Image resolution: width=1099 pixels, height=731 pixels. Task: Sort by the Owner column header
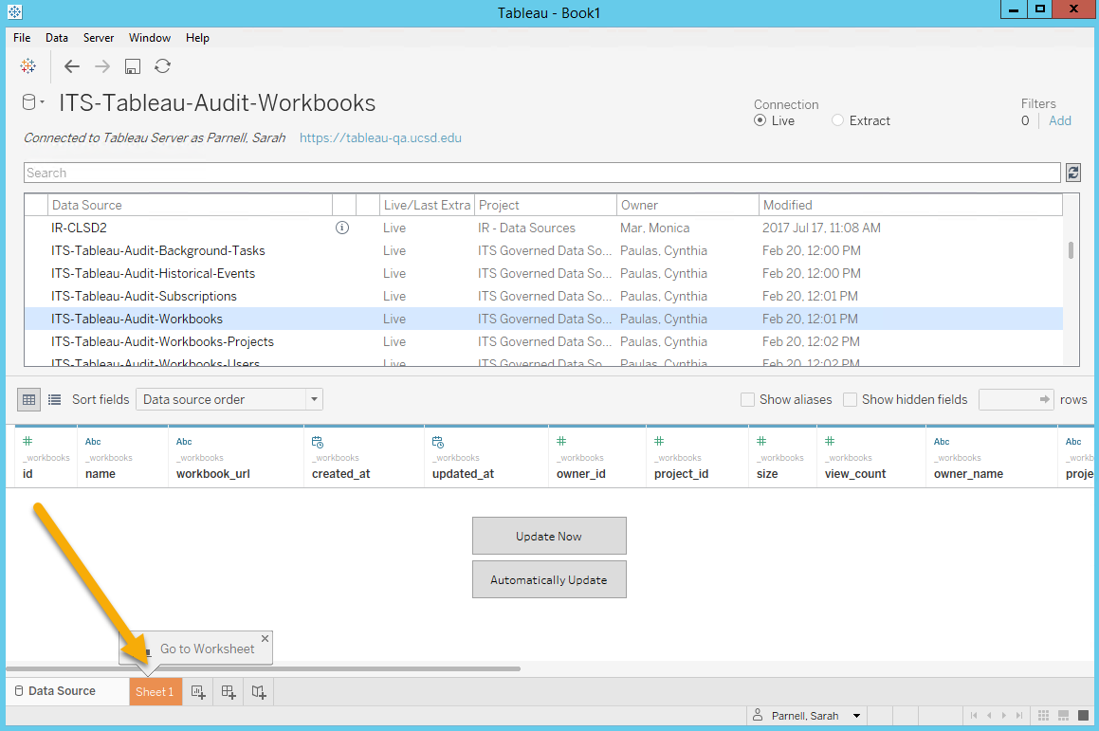click(x=687, y=206)
